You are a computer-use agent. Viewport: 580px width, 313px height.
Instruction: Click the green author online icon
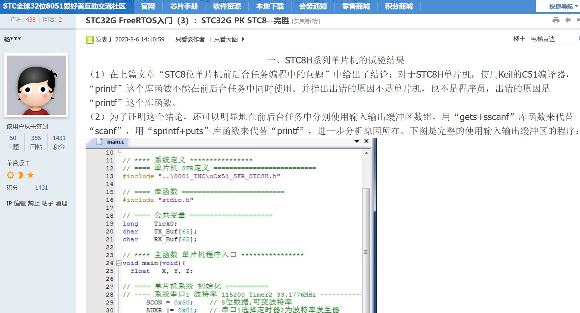point(90,40)
